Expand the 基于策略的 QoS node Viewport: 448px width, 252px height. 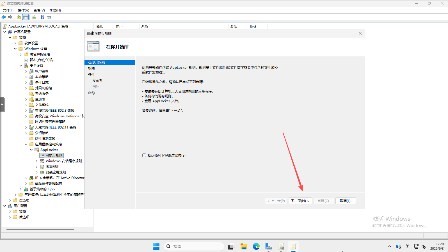21,189
